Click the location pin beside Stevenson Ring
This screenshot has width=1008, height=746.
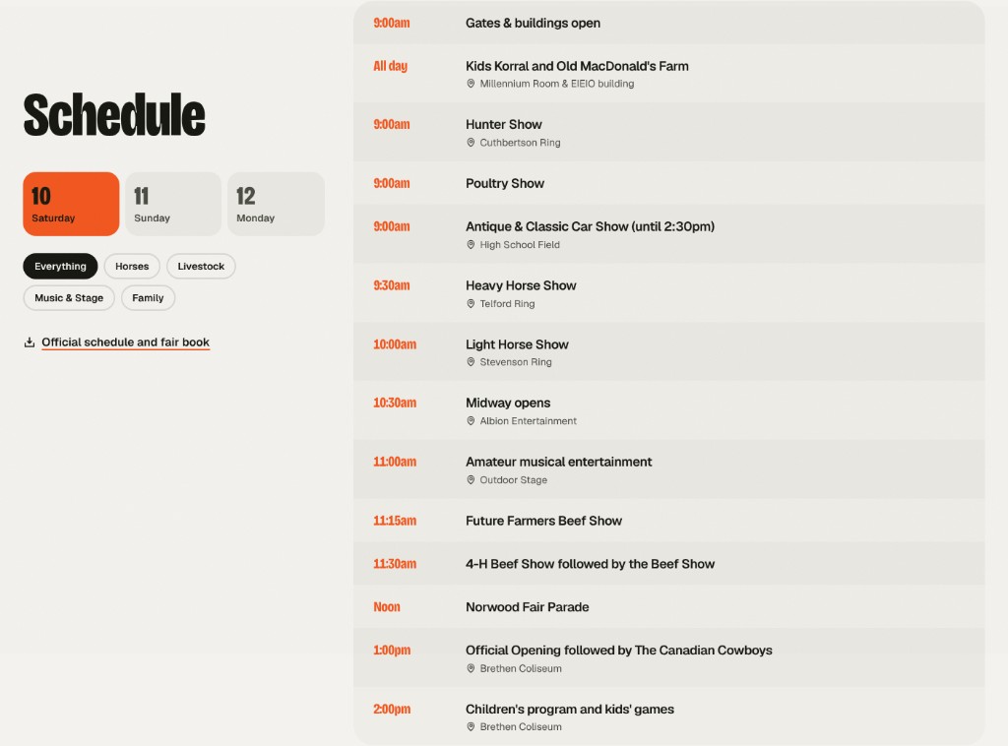tap(471, 362)
